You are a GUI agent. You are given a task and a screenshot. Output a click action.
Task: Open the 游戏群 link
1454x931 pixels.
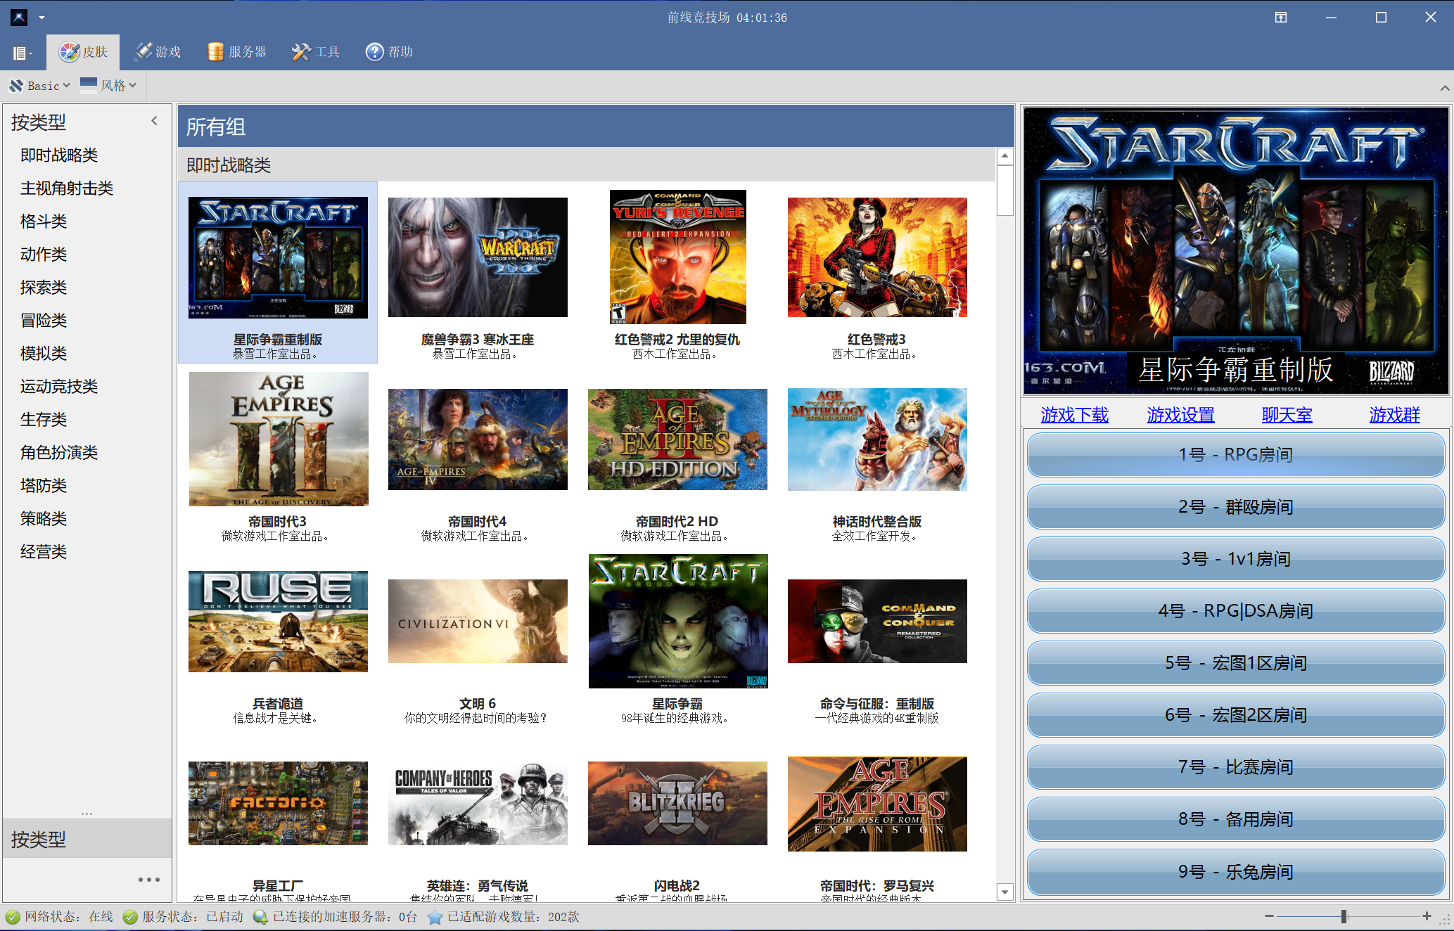[x=1394, y=415]
